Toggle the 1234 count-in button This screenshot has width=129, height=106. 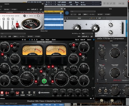pos(120,3)
